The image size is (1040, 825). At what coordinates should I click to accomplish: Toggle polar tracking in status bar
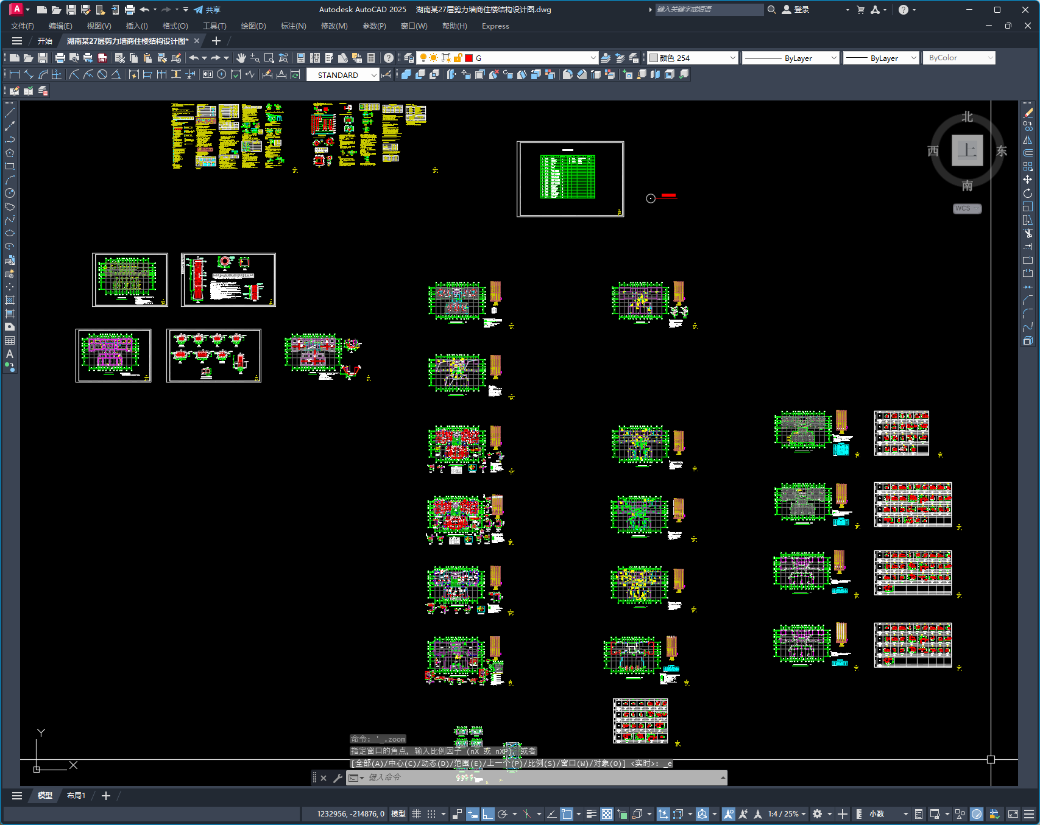503,814
